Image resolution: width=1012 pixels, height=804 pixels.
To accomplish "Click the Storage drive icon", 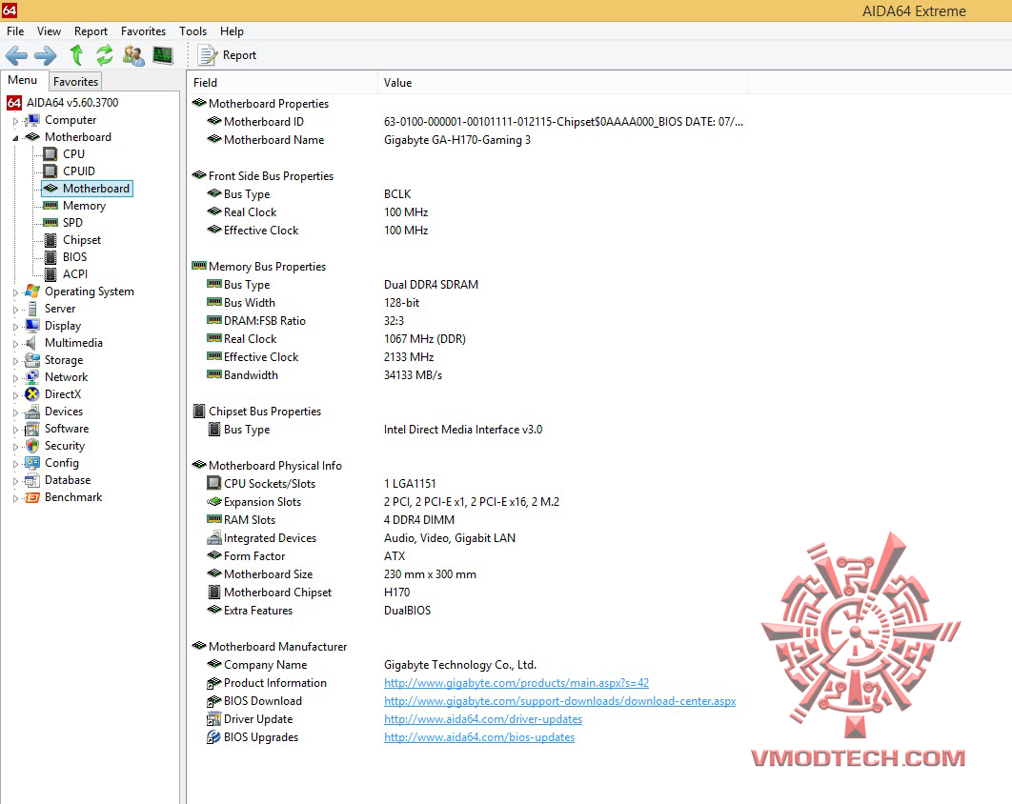I will click(32, 360).
